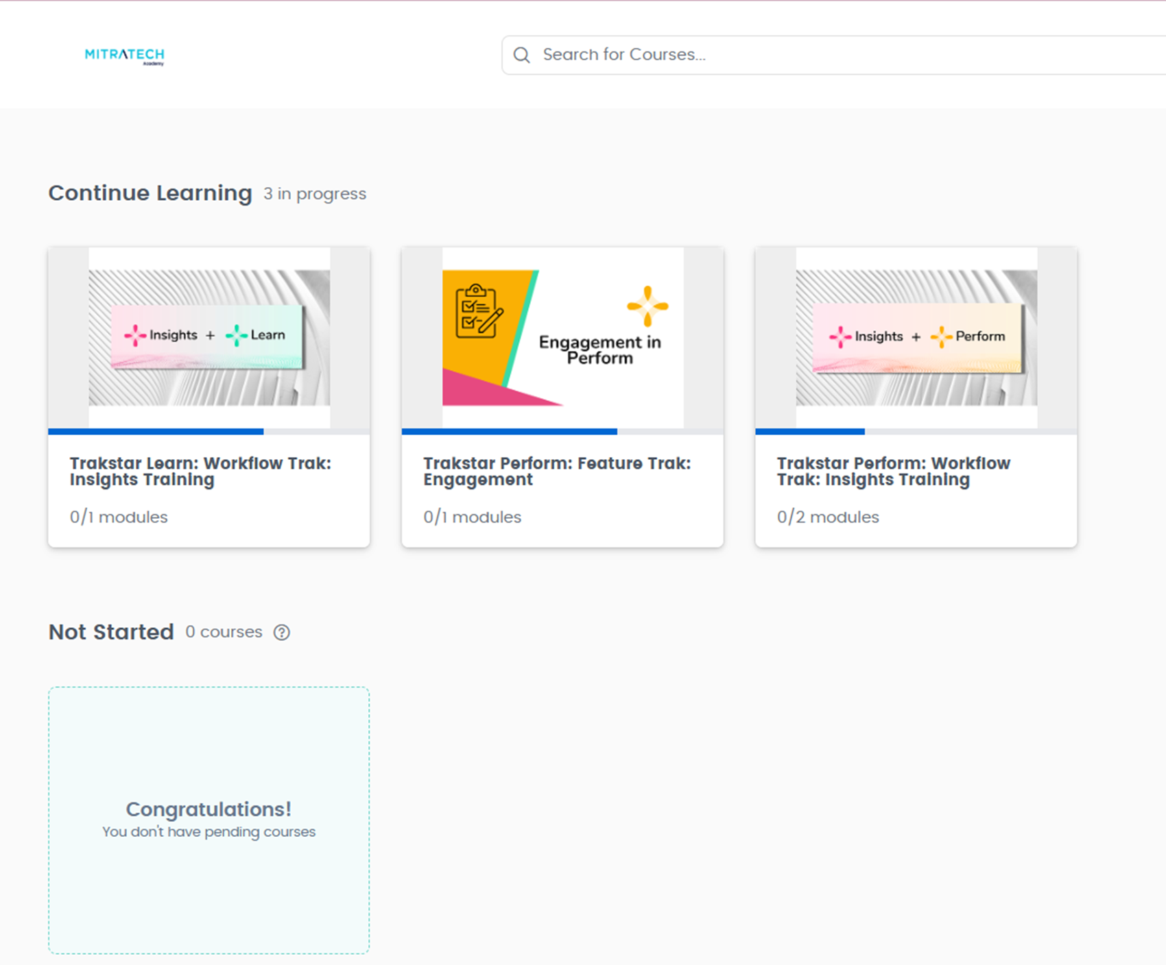Open Trakstar Learn: Workflow Trak: Insights Training
The width and height of the screenshot is (1166, 965).
click(200, 472)
